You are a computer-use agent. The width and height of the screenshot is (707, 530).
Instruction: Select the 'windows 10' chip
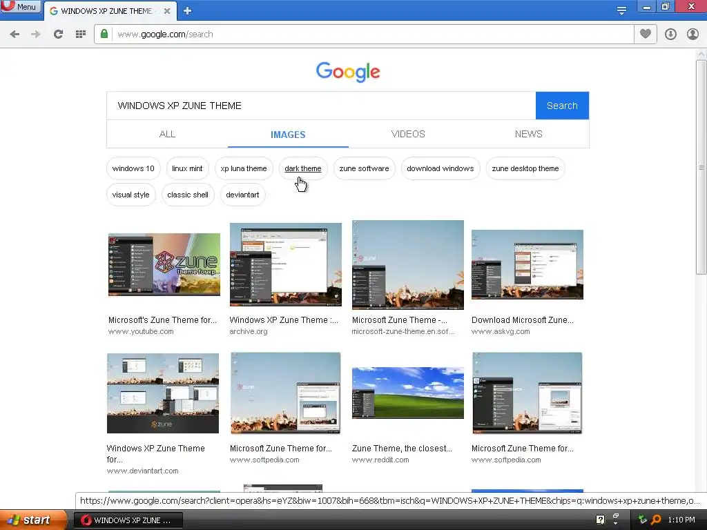pos(133,168)
